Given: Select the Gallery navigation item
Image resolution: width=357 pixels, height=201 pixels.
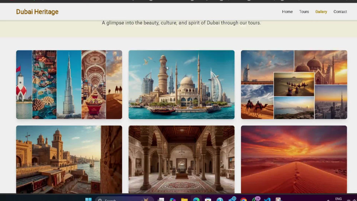Looking at the screenshot, I should 321,12.
